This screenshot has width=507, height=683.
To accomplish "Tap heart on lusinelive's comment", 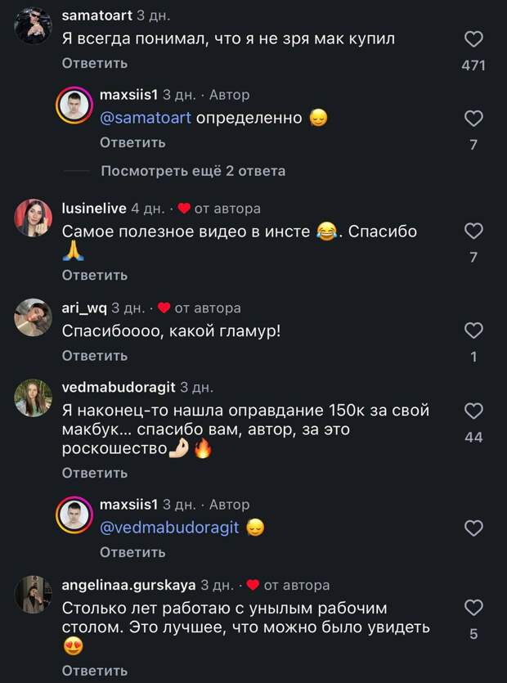I will (x=473, y=231).
